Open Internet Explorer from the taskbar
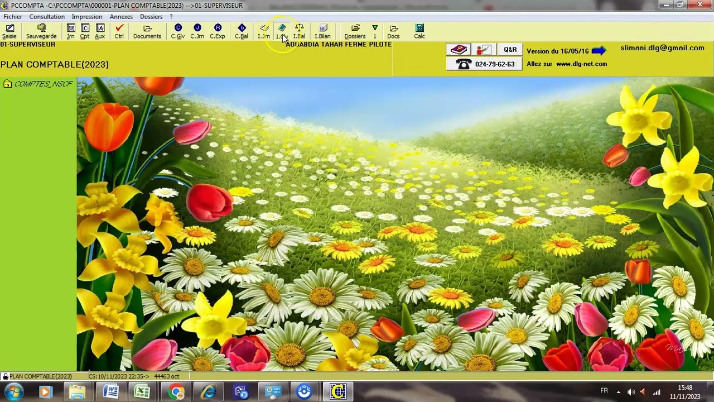The width and height of the screenshot is (714, 402). coord(209,392)
